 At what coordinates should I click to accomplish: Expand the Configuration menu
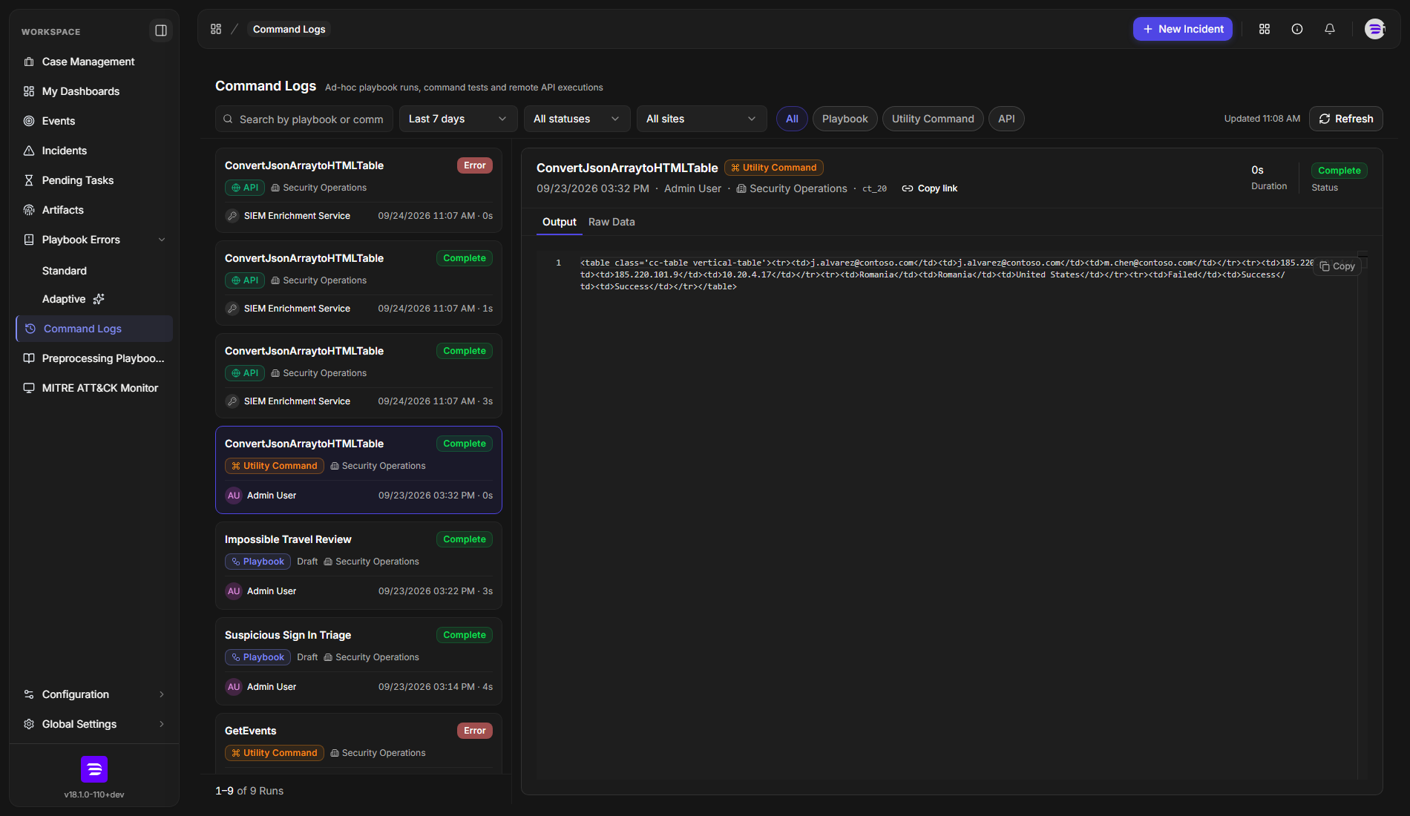coord(94,694)
